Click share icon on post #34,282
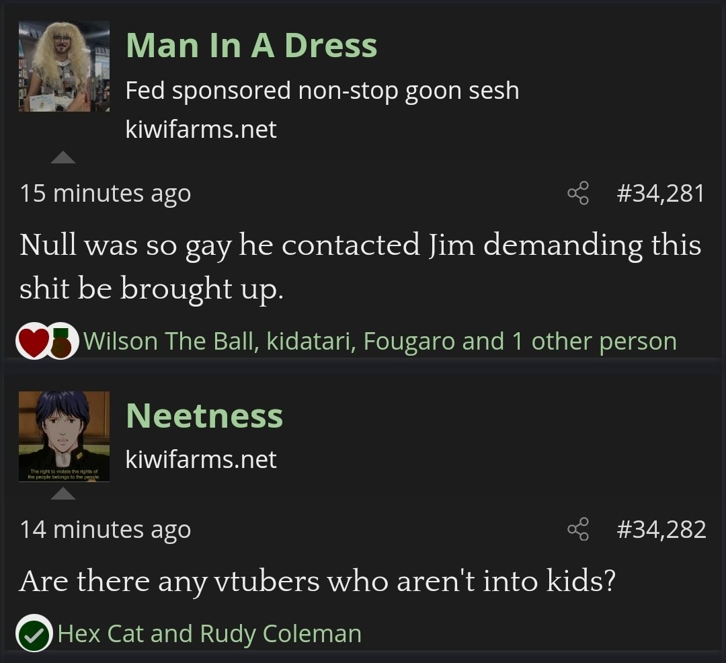Image resolution: width=726 pixels, height=663 pixels. tap(577, 529)
